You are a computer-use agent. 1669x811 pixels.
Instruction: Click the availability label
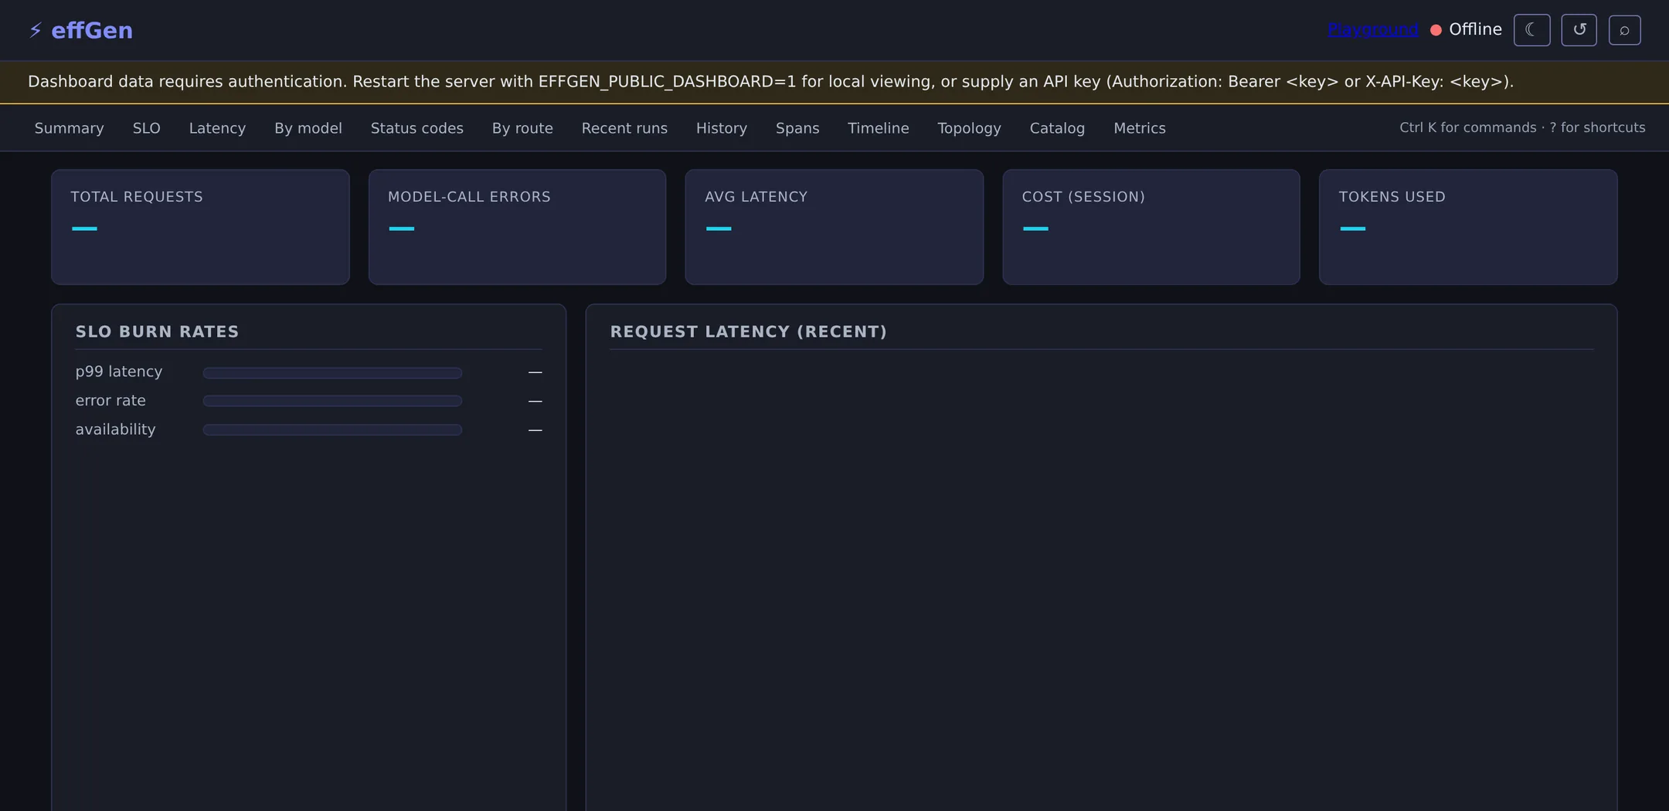coord(115,429)
